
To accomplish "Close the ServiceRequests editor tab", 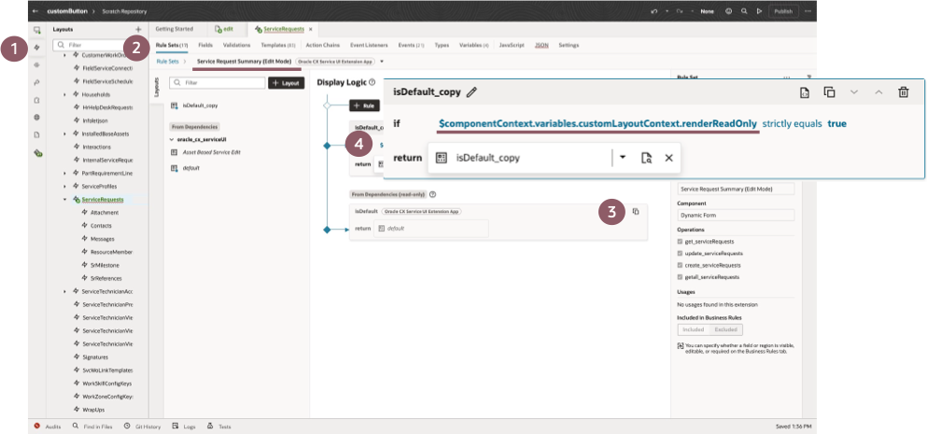I will [310, 29].
